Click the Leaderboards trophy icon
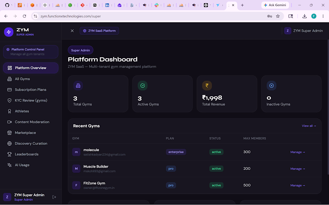329x205 pixels. point(10,154)
